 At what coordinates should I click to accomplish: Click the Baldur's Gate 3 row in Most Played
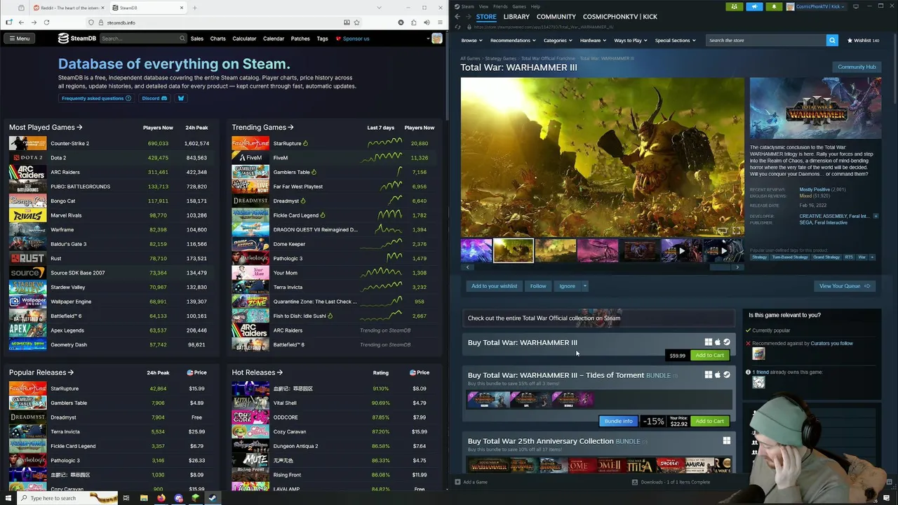[111, 244]
